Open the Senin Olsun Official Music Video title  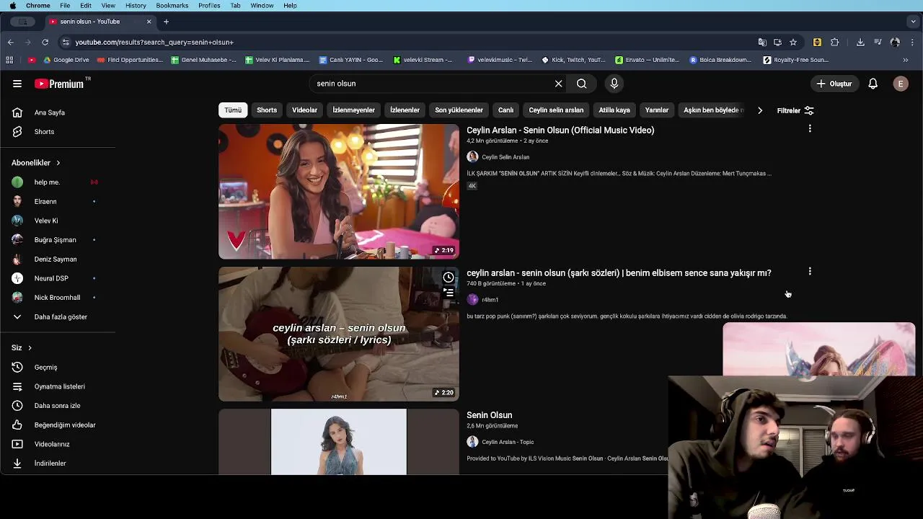click(560, 130)
